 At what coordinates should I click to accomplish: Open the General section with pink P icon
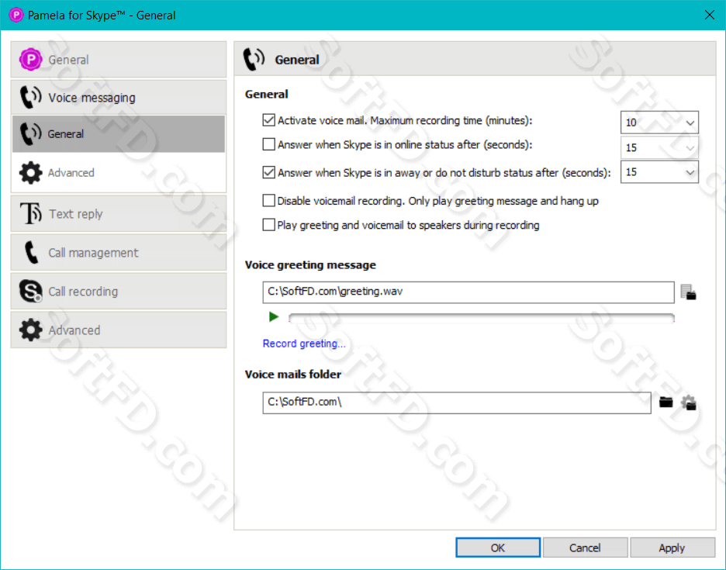[119, 60]
